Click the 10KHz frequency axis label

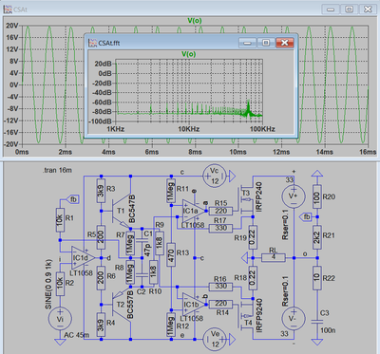[189, 129]
